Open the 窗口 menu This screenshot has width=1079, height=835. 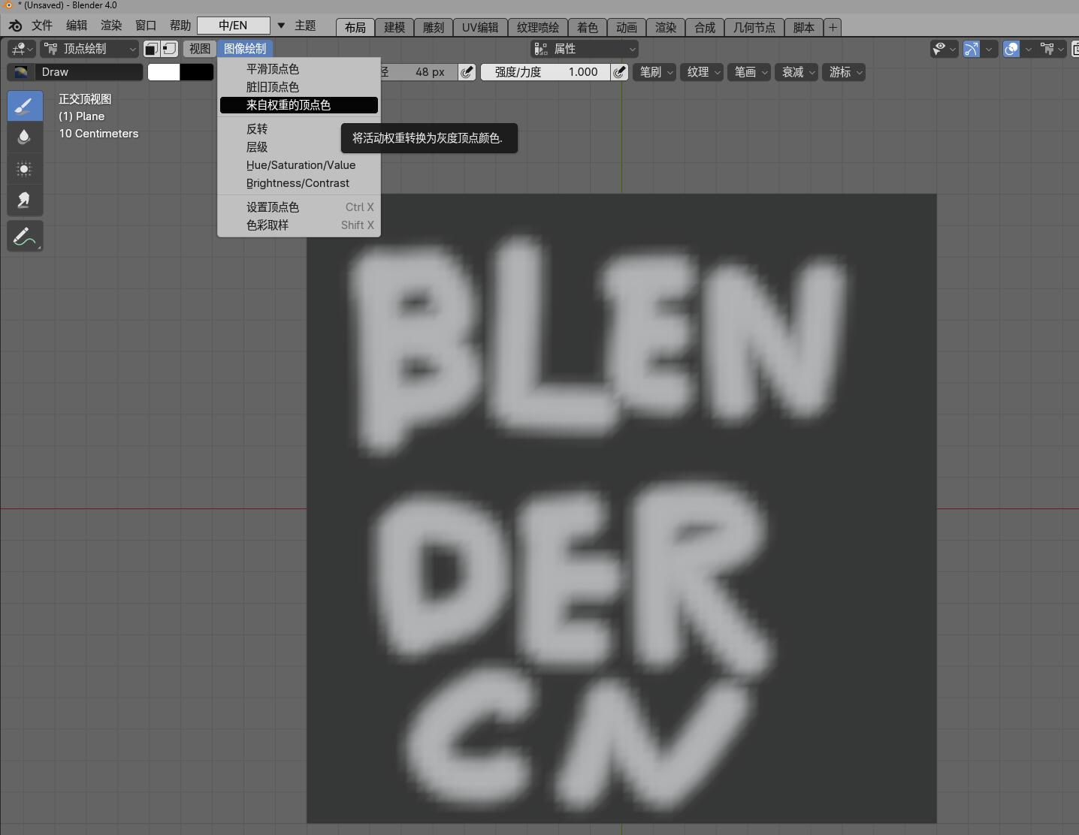pos(146,26)
